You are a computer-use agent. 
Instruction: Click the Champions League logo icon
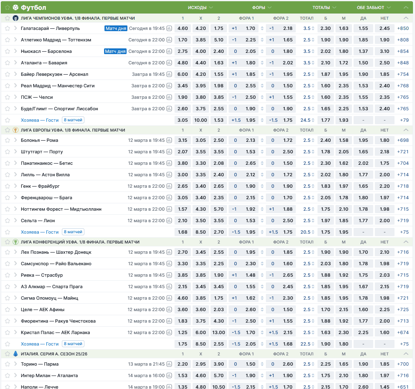click(x=16, y=18)
